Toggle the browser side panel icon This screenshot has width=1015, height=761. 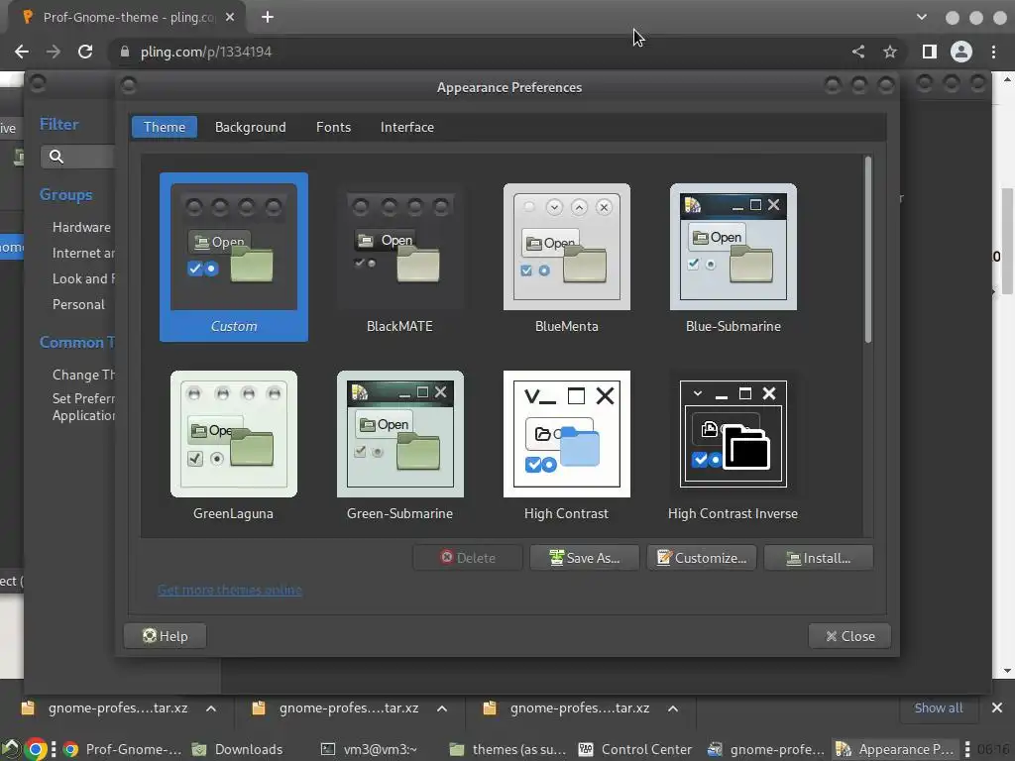point(930,52)
